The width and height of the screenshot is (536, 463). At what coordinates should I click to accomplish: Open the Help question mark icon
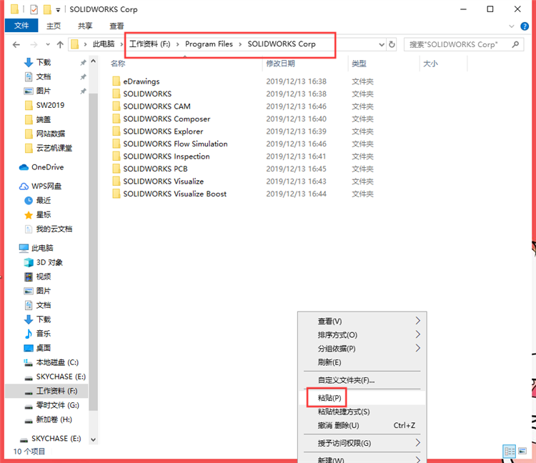pyautogui.click(x=525, y=26)
